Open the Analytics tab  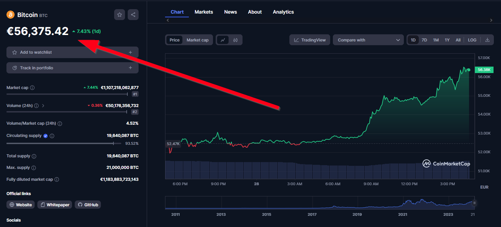[x=283, y=12]
